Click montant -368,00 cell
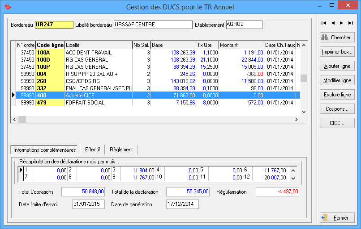The width and height of the screenshot is (361, 229). [241, 74]
